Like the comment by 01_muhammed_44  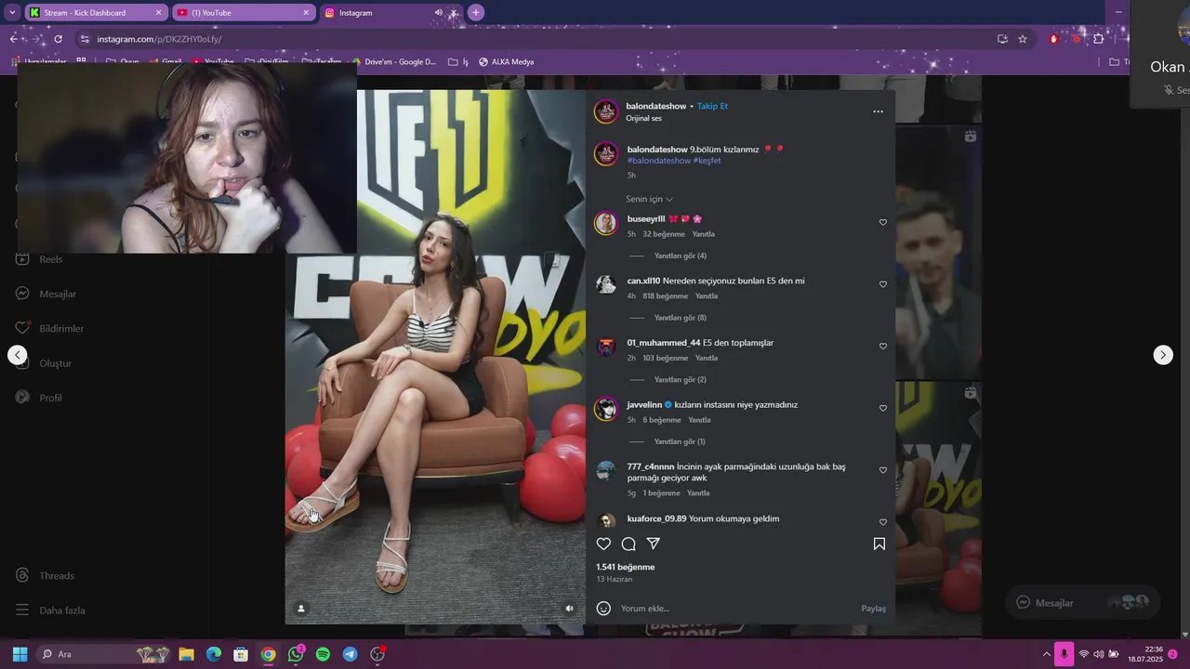(x=883, y=347)
